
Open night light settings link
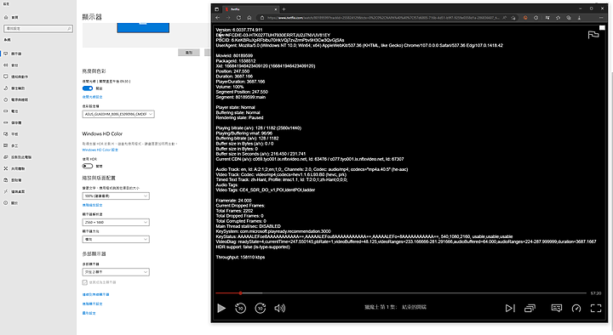pos(92,97)
